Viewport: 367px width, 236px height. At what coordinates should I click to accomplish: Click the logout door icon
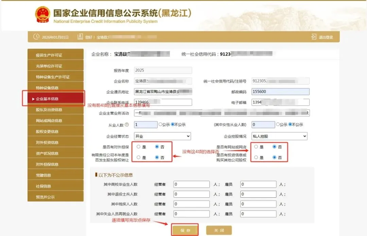pyautogui.click(x=314, y=37)
